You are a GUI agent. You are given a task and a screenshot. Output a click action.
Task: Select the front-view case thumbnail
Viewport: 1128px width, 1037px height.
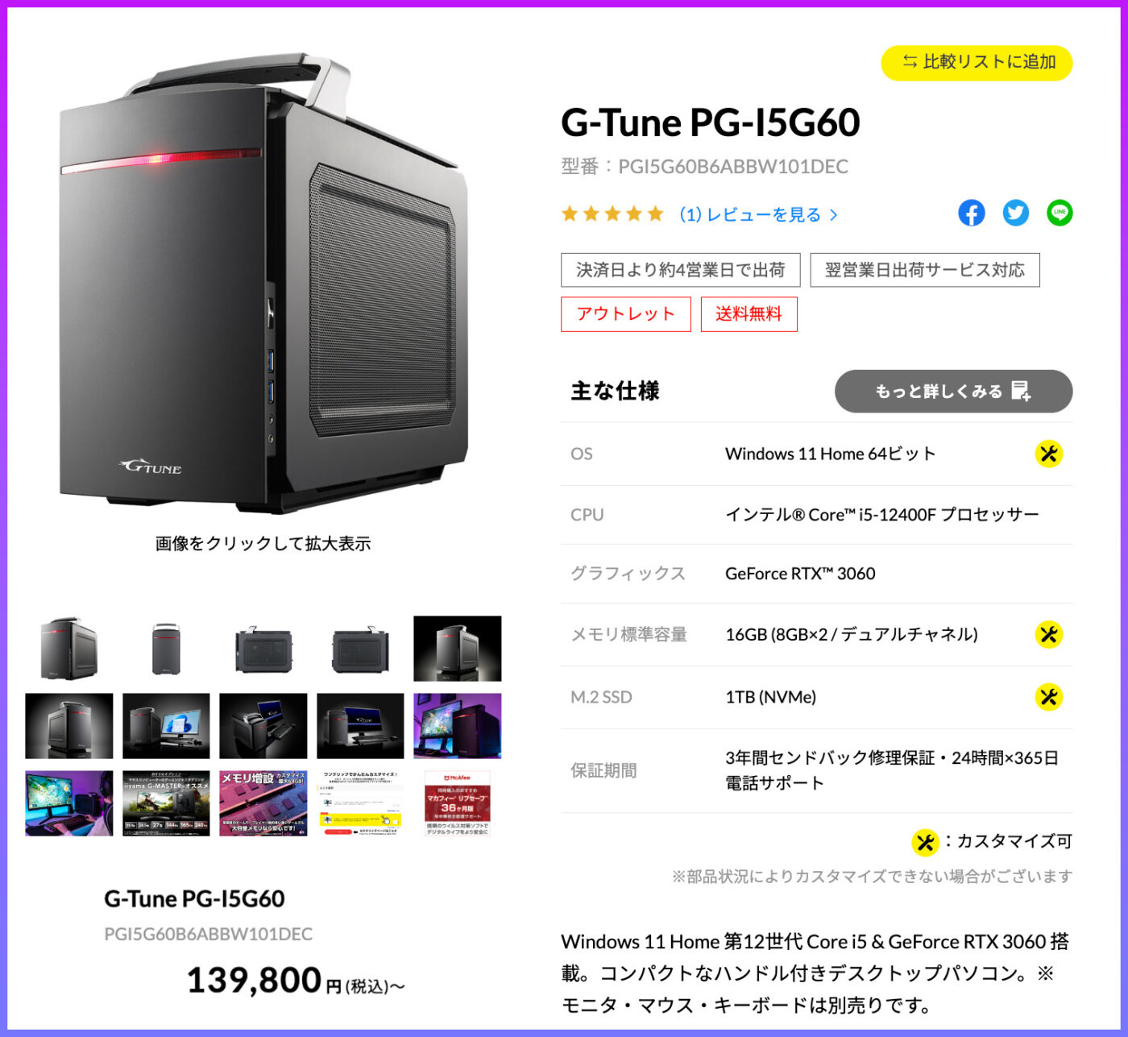click(166, 649)
